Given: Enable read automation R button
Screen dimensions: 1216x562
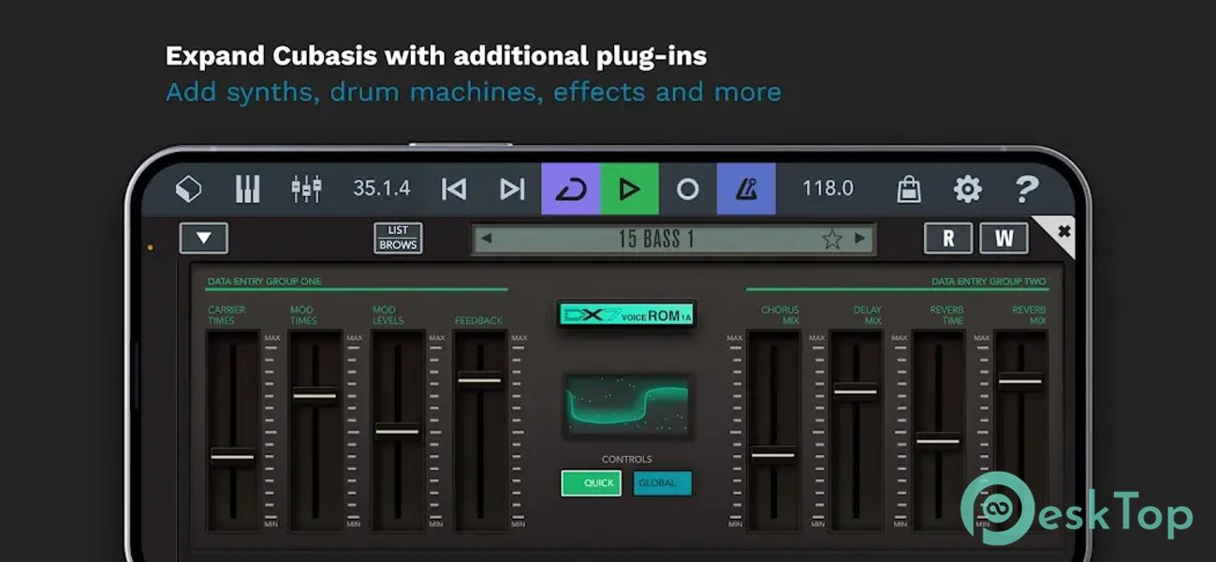Looking at the screenshot, I should [948, 238].
